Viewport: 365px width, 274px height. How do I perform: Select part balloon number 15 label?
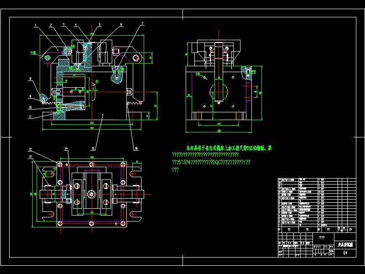click(93, 148)
